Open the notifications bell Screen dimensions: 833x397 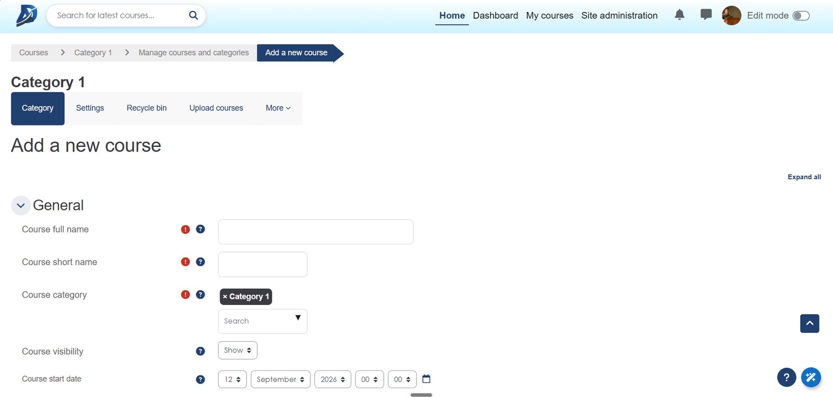679,15
